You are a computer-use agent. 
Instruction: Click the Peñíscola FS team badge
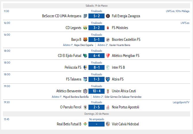point(85,68)
